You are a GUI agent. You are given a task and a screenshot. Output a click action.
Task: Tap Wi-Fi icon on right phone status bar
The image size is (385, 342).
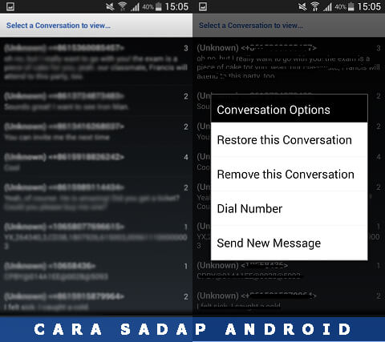coord(314,6)
